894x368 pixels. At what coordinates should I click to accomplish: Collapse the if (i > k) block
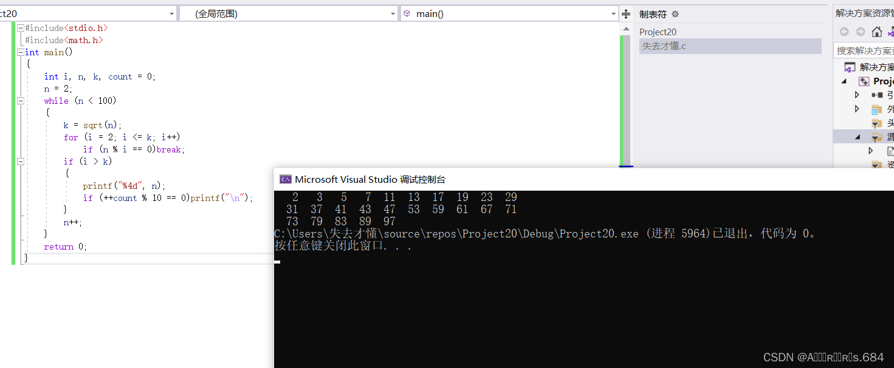21,162
